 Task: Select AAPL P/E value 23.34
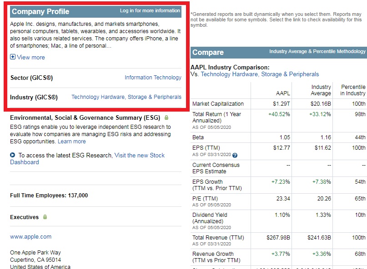tap(283, 199)
